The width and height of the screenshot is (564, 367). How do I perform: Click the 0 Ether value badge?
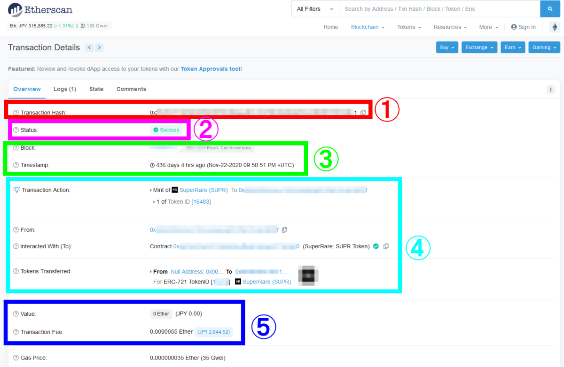click(161, 314)
